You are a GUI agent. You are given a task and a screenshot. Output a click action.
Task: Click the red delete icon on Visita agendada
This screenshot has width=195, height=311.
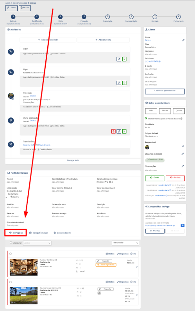click(x=113, y=131)
